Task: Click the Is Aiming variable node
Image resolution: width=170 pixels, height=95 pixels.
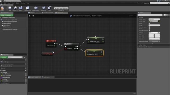Action: 47,54
